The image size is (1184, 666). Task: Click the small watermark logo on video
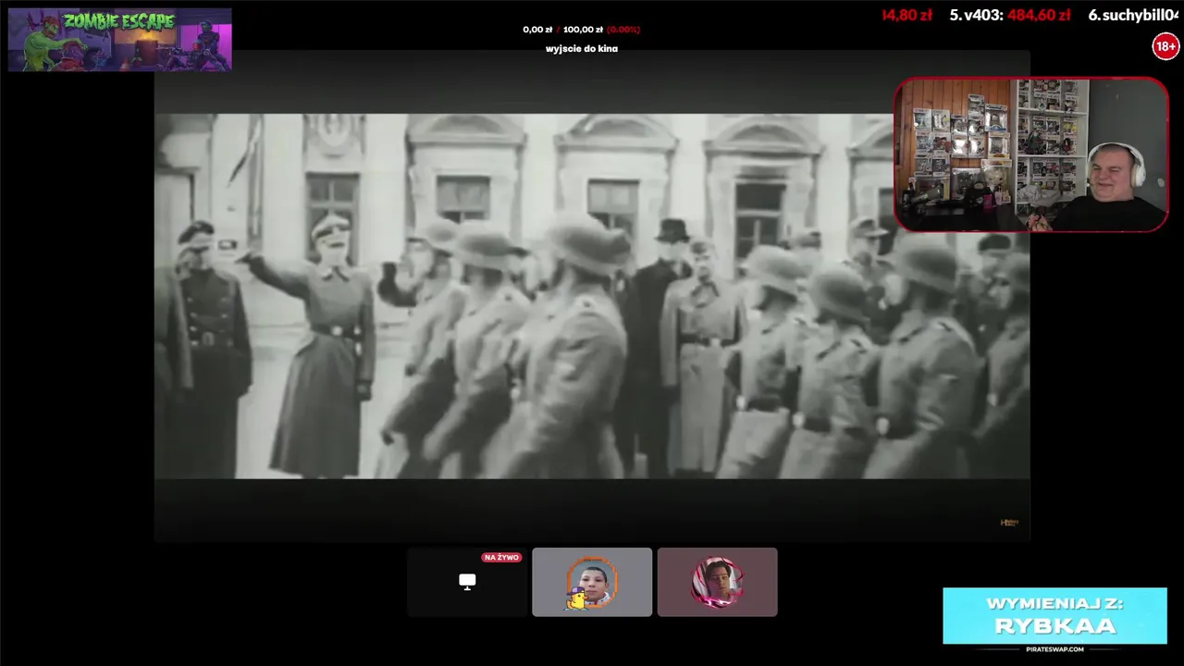pos(1009,523)
